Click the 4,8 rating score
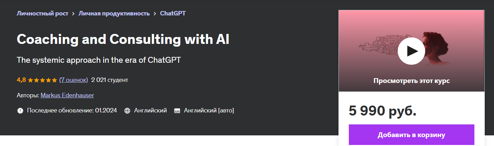The height and width of the screenshot is (146, 494). (x=21, y=80)
